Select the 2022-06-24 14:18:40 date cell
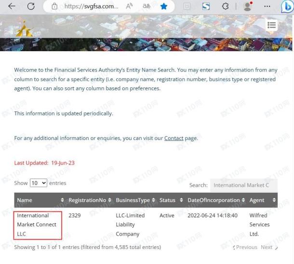 tap(213, 215)
